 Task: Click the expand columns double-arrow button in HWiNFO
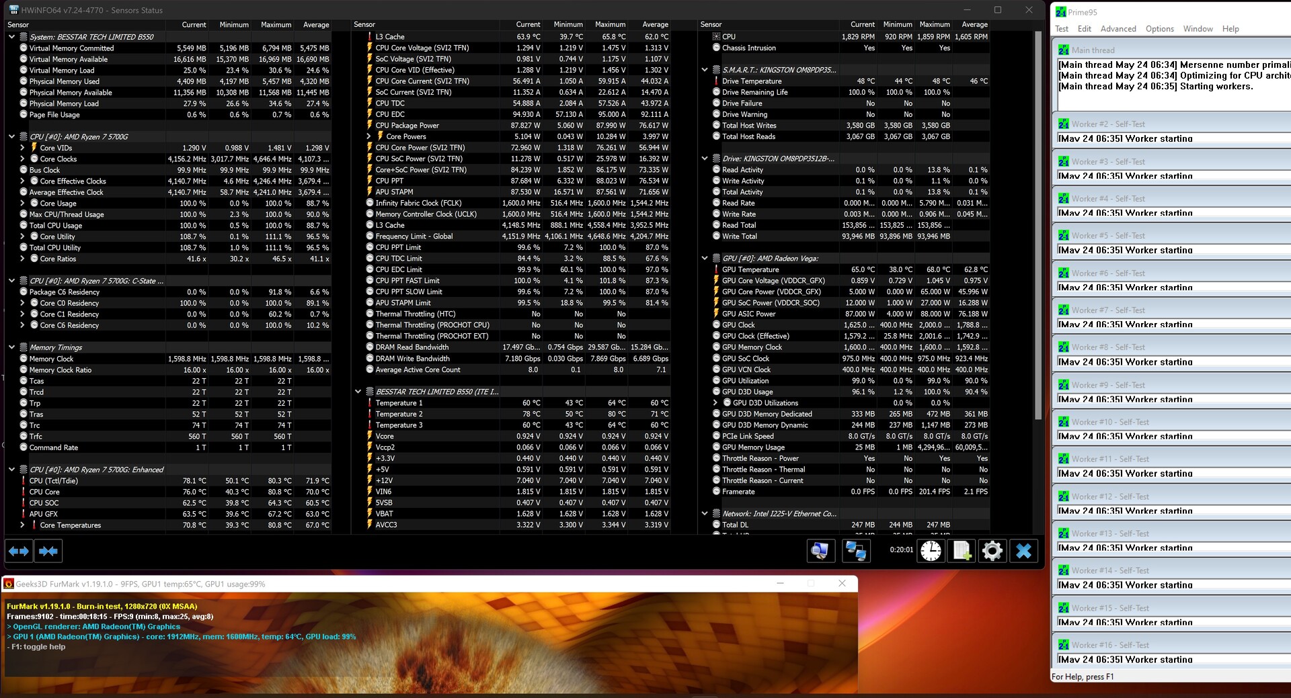click(x=19, y=552)
